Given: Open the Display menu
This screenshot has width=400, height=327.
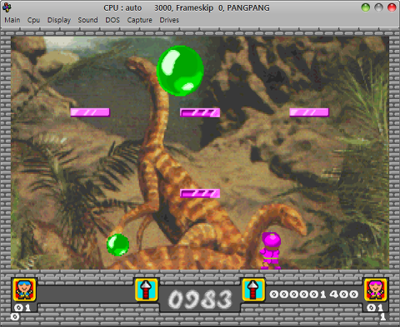Looking at the screenshot, I should point(59,20).
